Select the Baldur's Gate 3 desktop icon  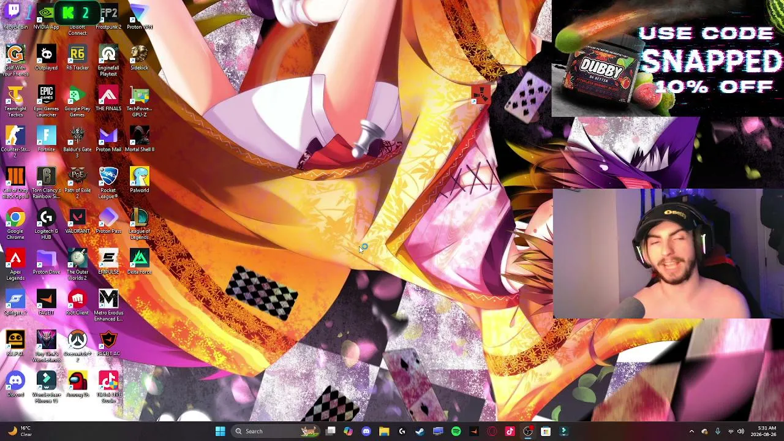77,143
